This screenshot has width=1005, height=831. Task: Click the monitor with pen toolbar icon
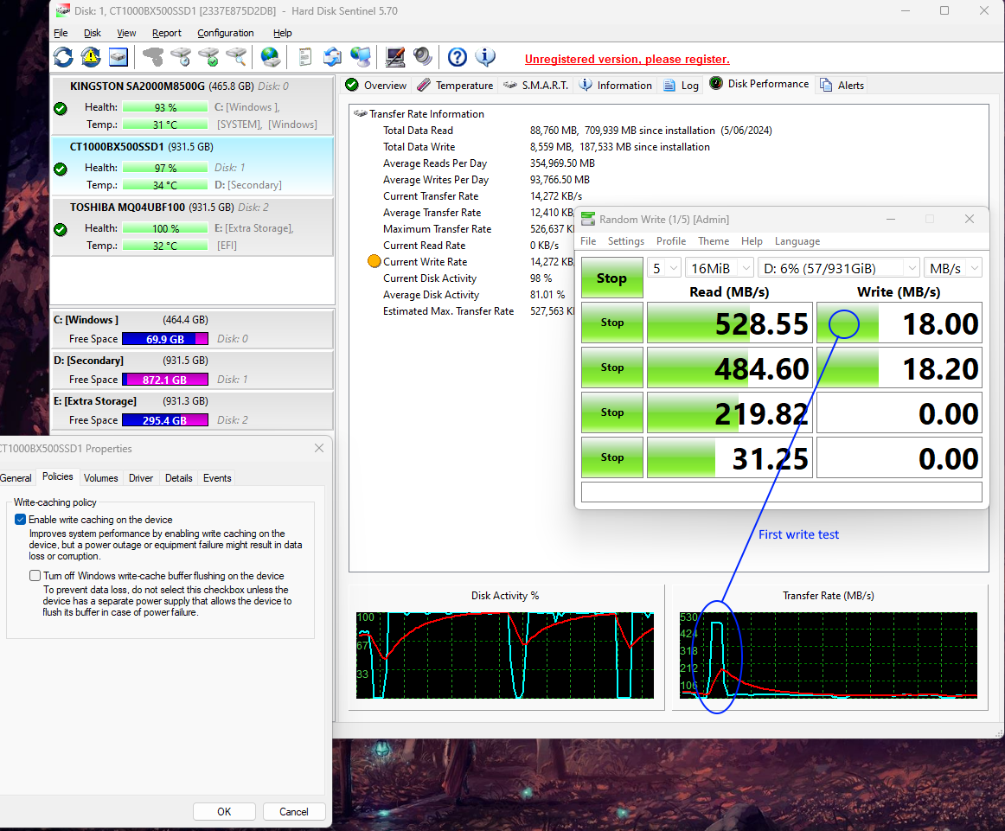pyautogui.click(x=394, y=57)
